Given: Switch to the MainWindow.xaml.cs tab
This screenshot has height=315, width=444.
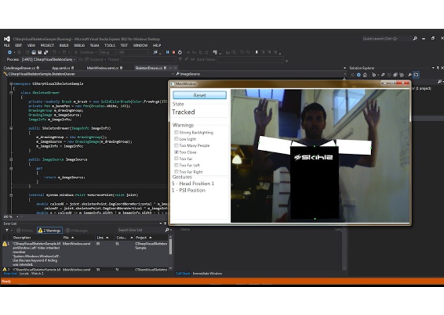Looking at the screenshot, I should point(105,68).
